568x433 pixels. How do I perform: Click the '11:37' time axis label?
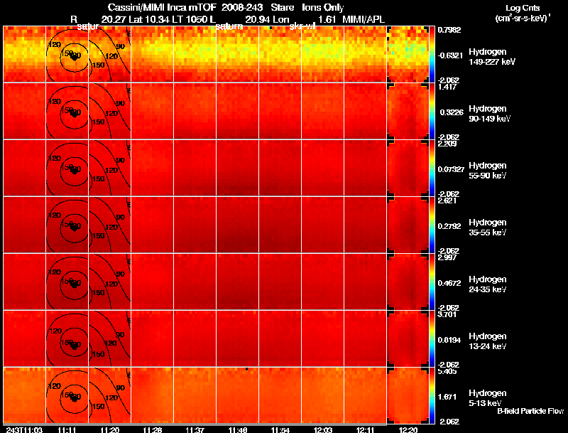pos(195,429)
